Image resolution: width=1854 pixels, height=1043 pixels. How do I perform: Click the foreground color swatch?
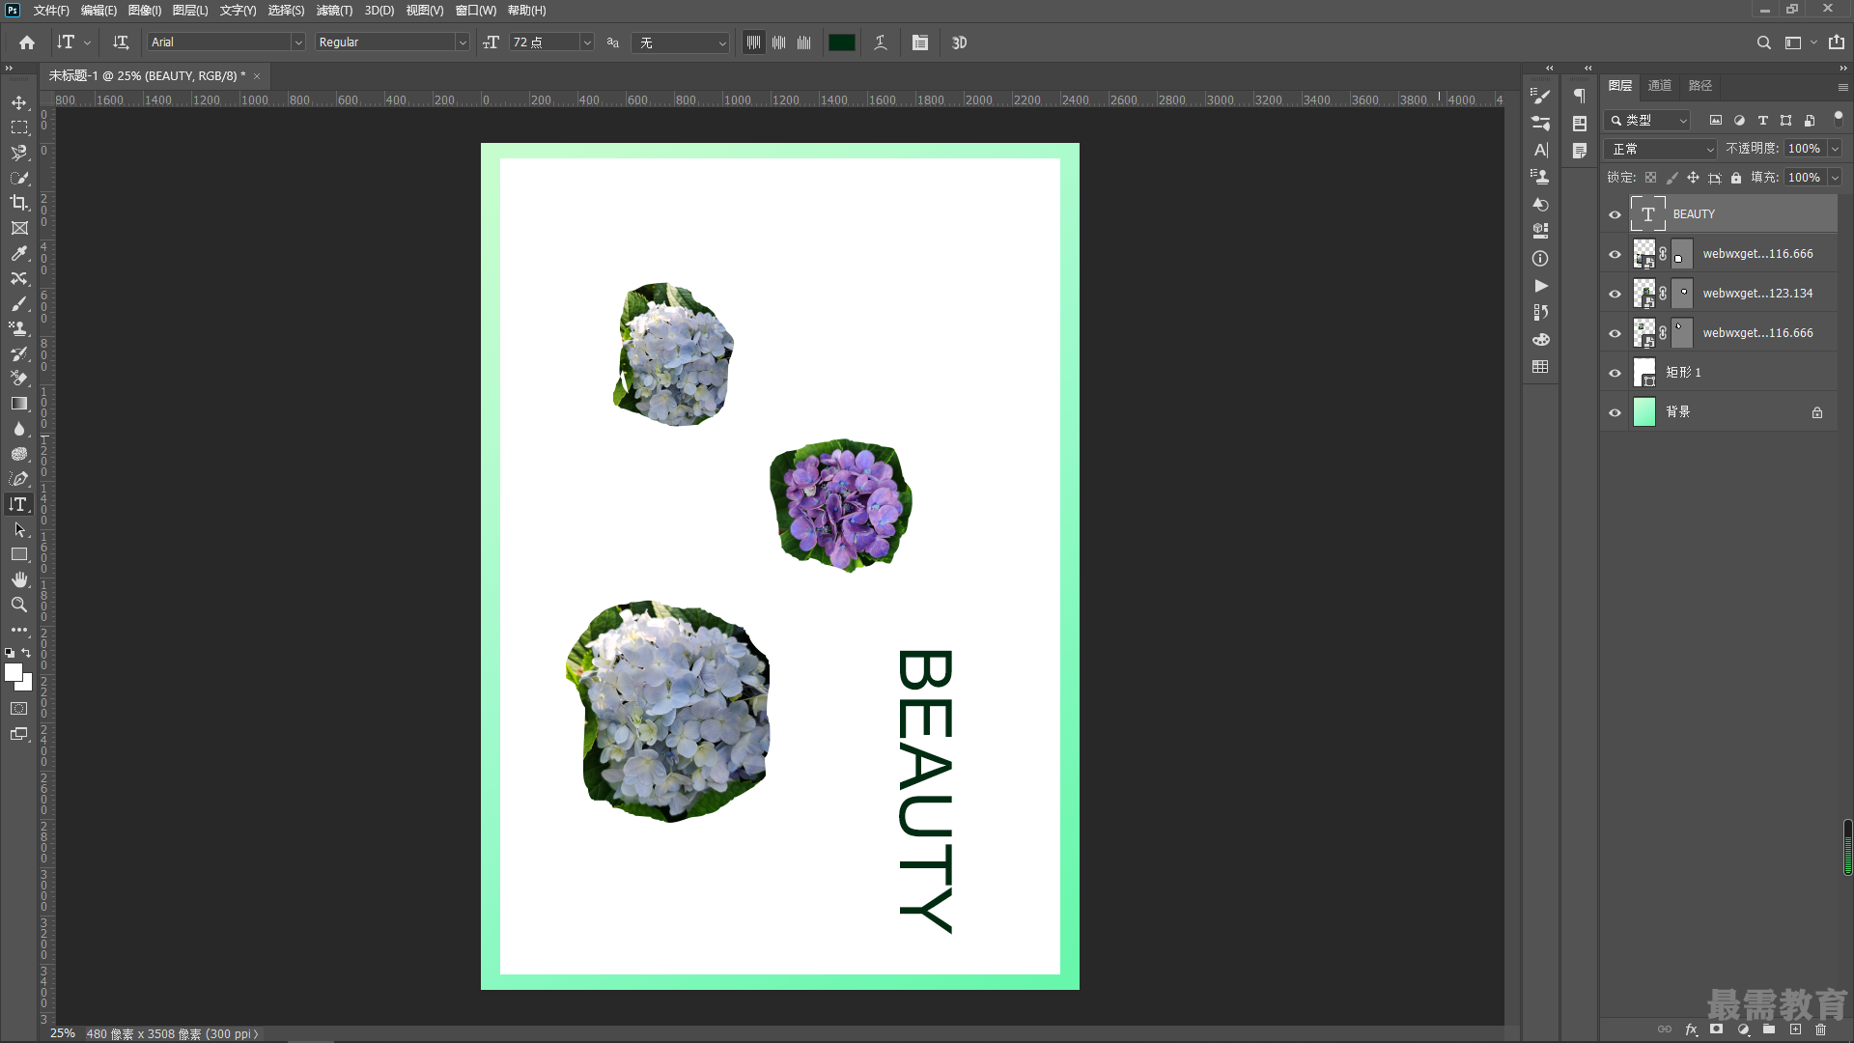(x=13, y=672)
